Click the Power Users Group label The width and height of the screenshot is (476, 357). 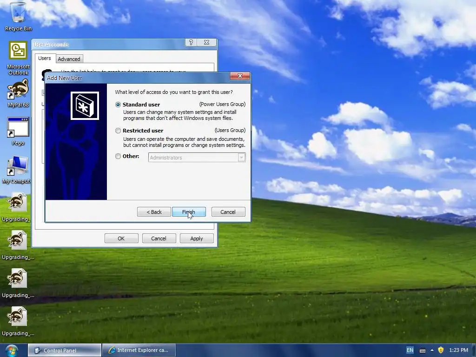[222, 104]
